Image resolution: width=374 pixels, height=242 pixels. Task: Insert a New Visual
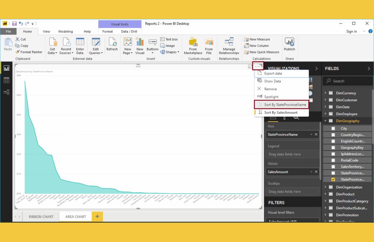[x=140, y=46]
